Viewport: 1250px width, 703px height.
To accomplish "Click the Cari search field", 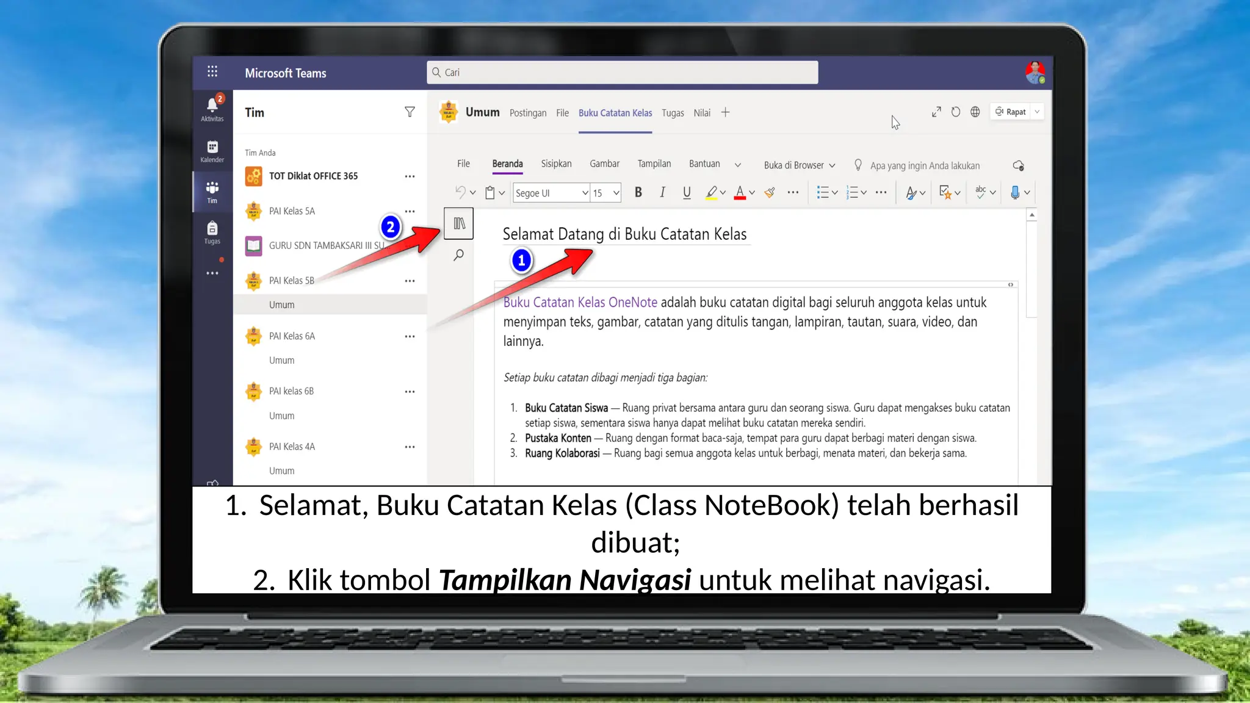I will click(622, 73).
